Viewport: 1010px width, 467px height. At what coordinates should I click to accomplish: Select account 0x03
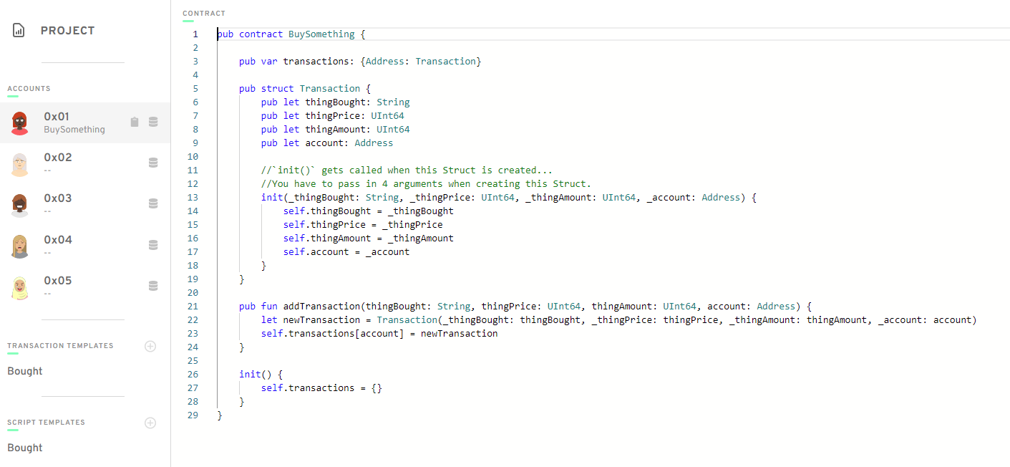point(85,205)
